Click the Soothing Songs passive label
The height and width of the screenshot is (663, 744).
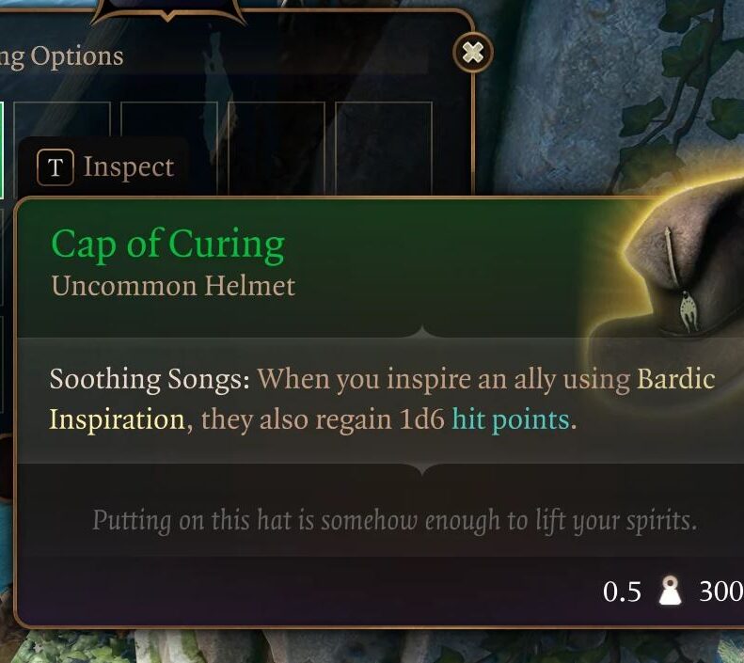point(150,380)
